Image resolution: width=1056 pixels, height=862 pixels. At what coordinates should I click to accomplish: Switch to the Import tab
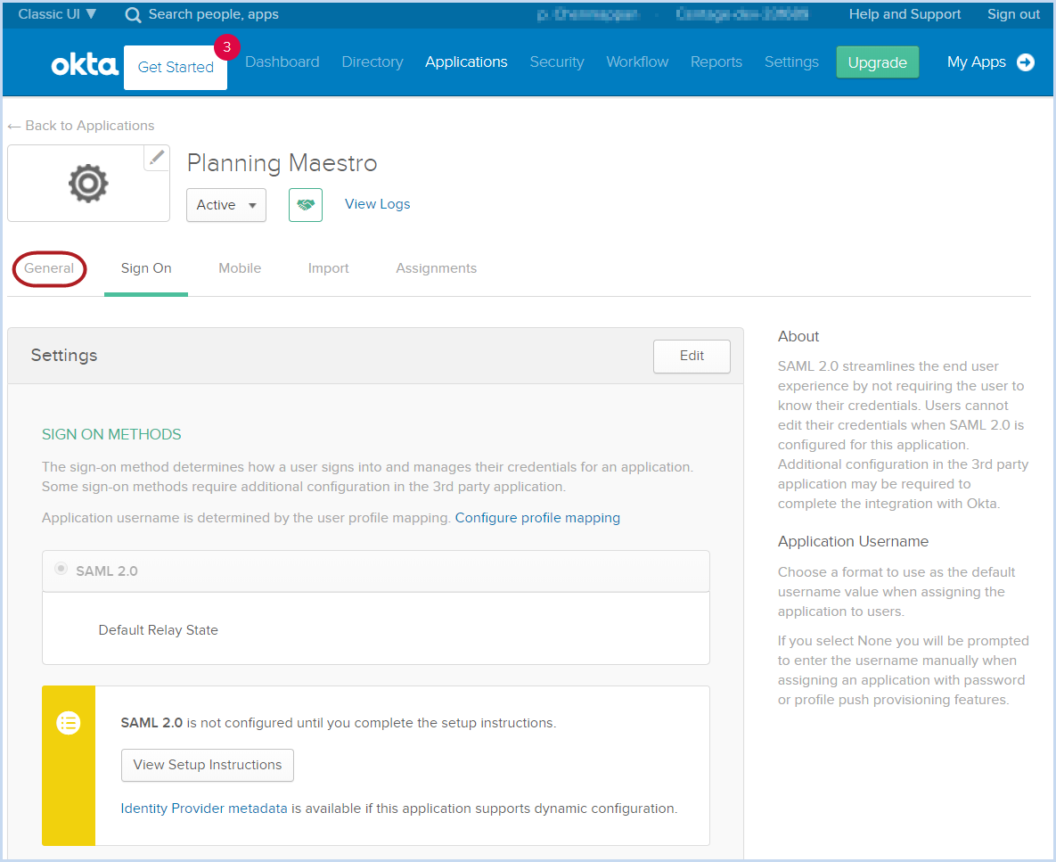tap(329, 268)
